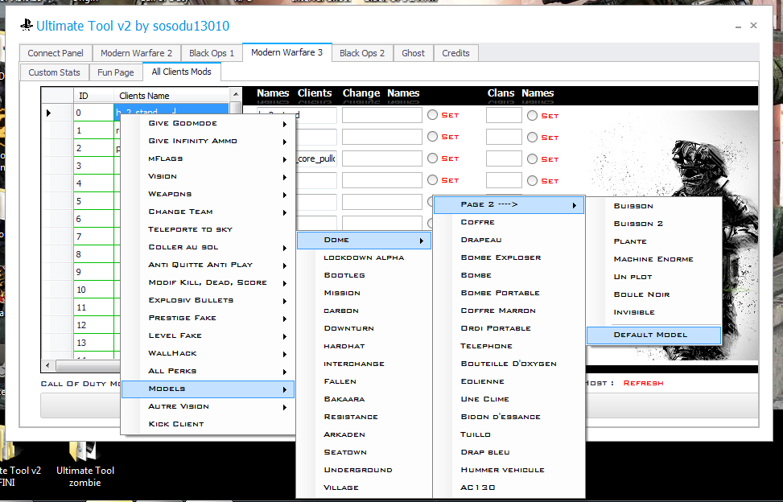Expand the Weapons submenu
Screen dimensions: 783x502
click(208, 194)
